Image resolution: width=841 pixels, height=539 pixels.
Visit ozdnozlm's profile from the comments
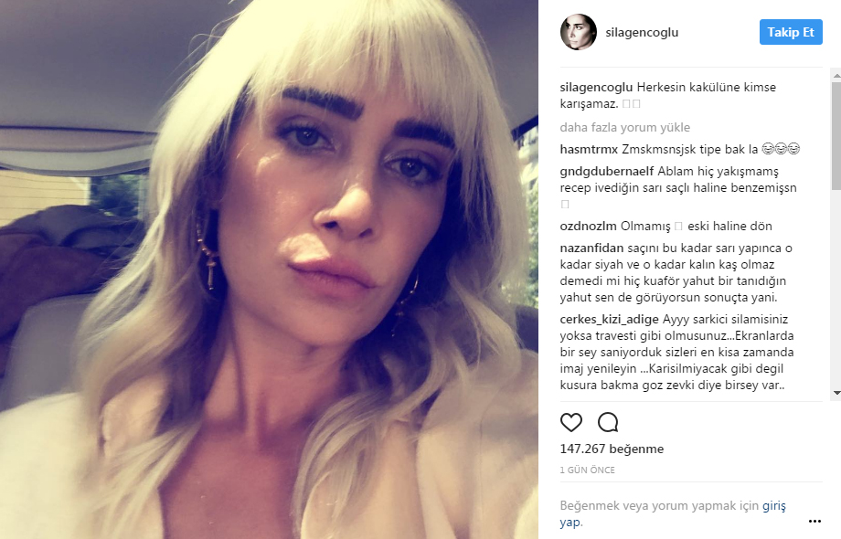coord(588,226)
